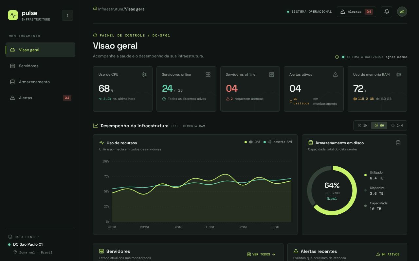Screen dimensions: 419x261
Task: Click the server icon on Servidores online card
Action: (208, 75)
